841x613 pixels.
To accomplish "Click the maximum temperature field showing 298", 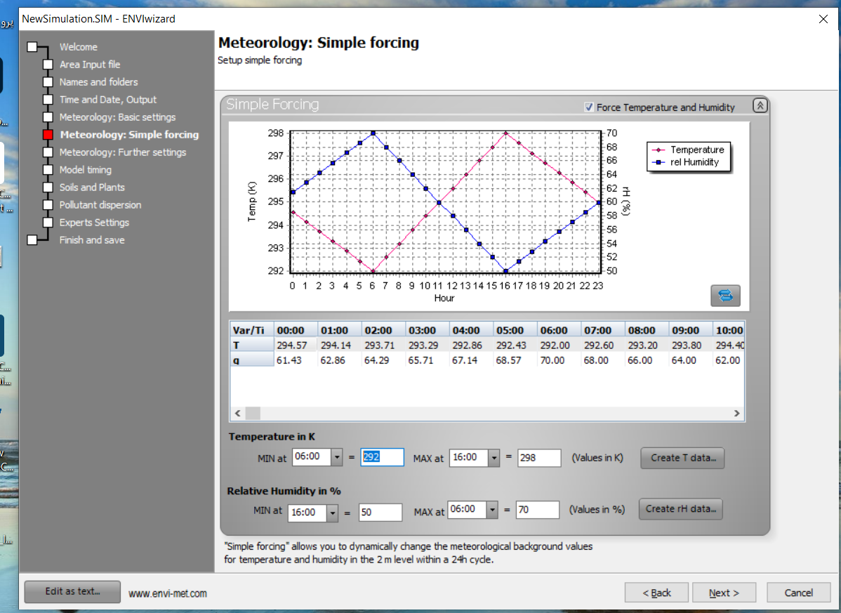I will (539, 458).
